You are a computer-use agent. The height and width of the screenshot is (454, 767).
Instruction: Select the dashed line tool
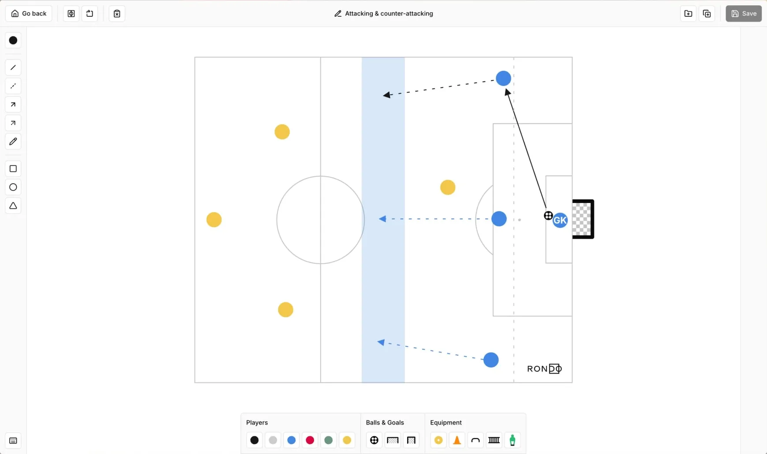coord(13,86)
